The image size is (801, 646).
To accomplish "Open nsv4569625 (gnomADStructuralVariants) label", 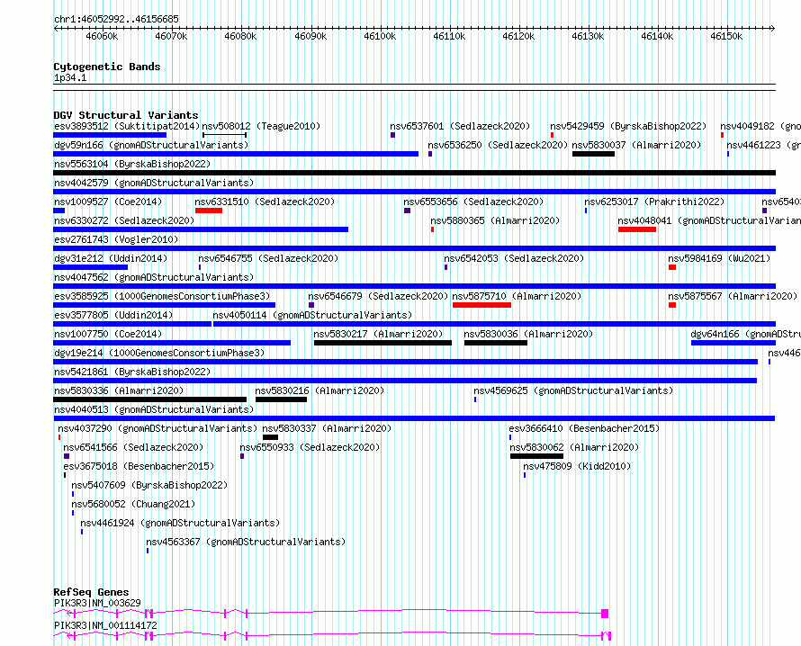I will [573, 390].
